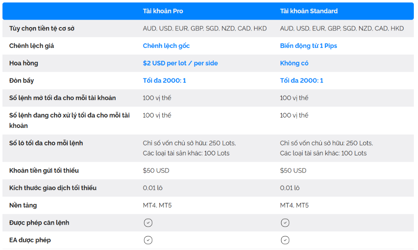Select the Tài khoản Standard column header
Image resolution: width=418 pixels, height=250 pixels.
click(309, 11)
